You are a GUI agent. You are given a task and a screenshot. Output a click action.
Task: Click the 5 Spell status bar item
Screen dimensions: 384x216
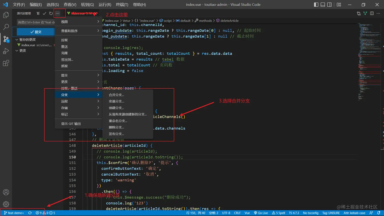[x=278, y=213]
